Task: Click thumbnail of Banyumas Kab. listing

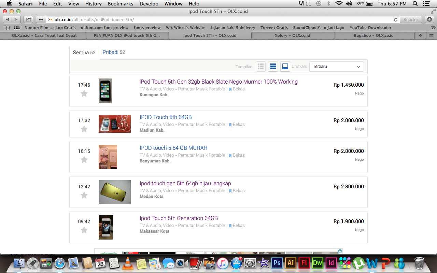Action: click(x=108, y=157)
